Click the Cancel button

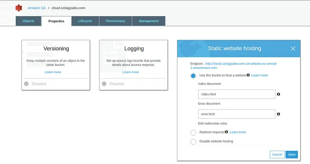(277, 155)
